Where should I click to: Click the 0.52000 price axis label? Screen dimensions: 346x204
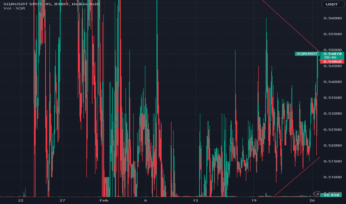click(333, 145)
